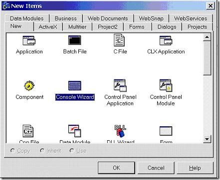This screenshot has height=180, width=220.
Task: Switch to the WebServices tab
Action: point(191,18)
